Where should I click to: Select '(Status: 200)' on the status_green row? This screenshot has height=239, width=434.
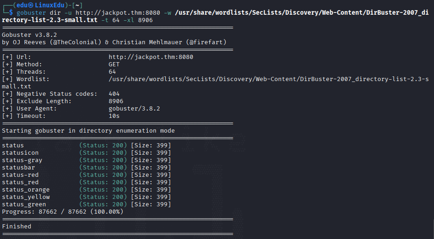tap(103, 204)
